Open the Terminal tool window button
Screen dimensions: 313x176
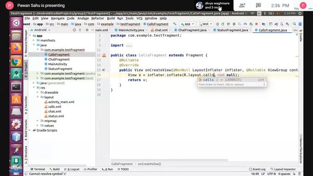click(38, 169)
